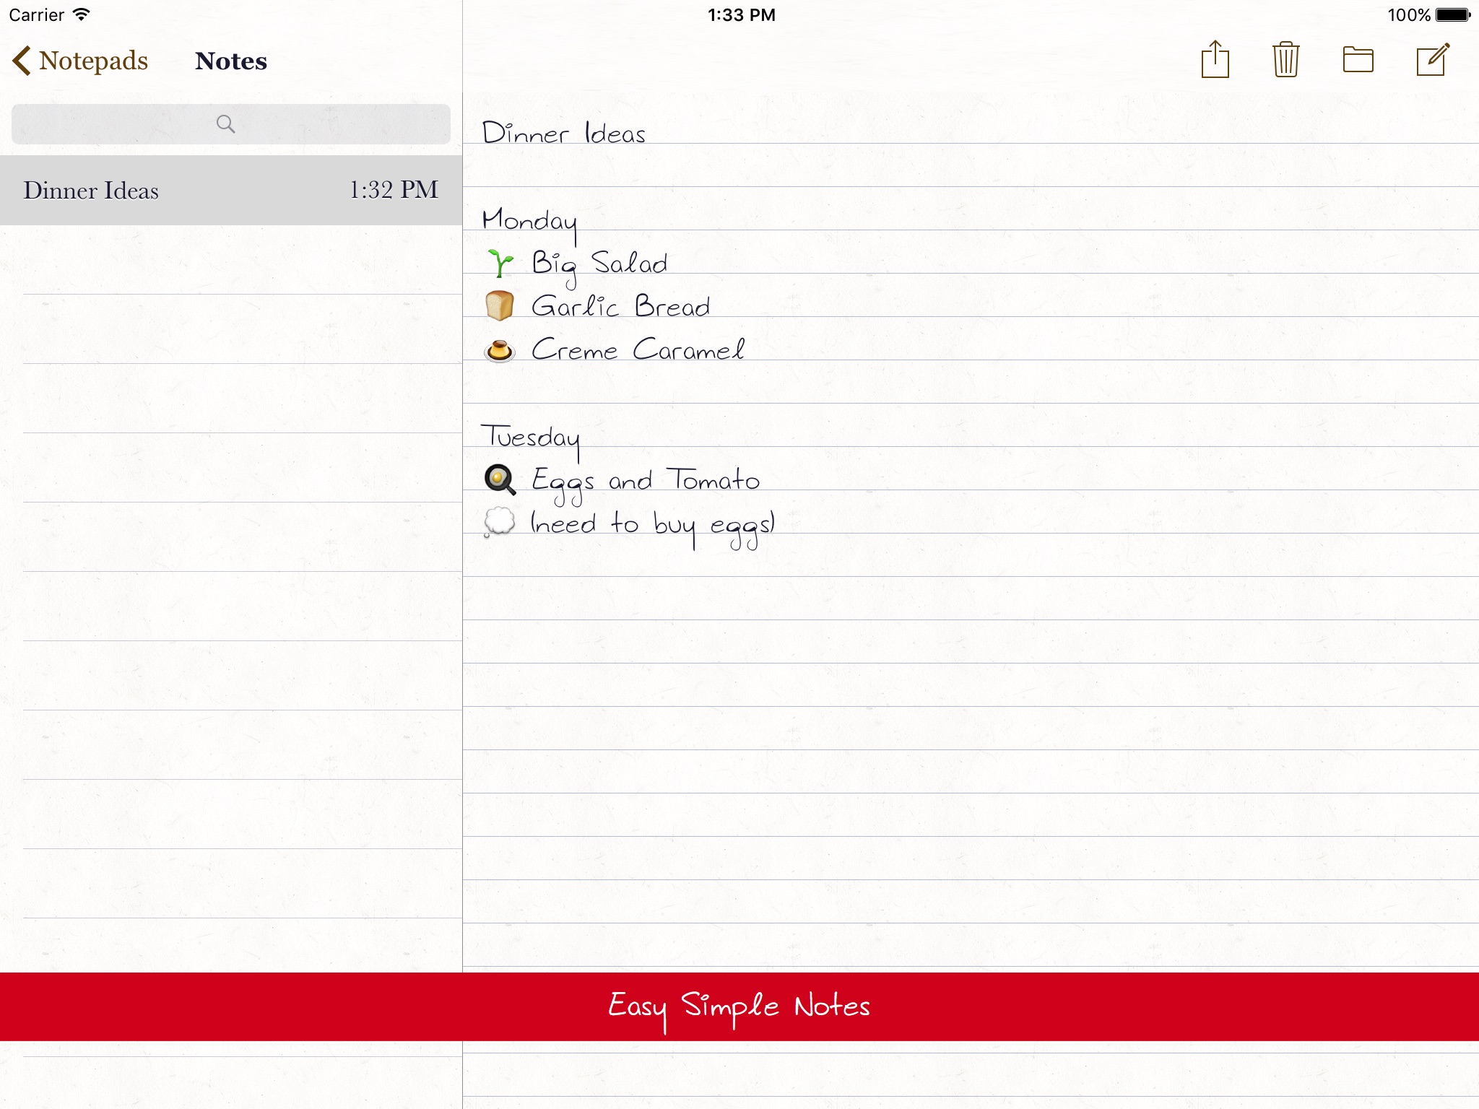This screenshot has width=1479, height=1109.
Task: Delete note with the trash icon
Action: (1285, 60)
